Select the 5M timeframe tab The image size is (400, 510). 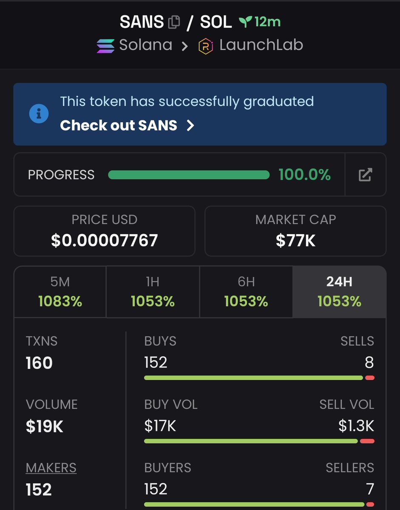point(60,292)
